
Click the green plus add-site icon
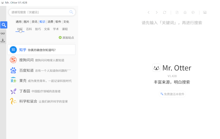[x=60, y=38]
